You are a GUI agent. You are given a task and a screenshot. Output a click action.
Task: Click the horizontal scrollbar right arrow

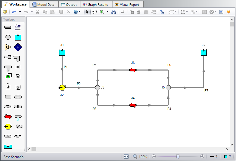click(x=227, y=149)
